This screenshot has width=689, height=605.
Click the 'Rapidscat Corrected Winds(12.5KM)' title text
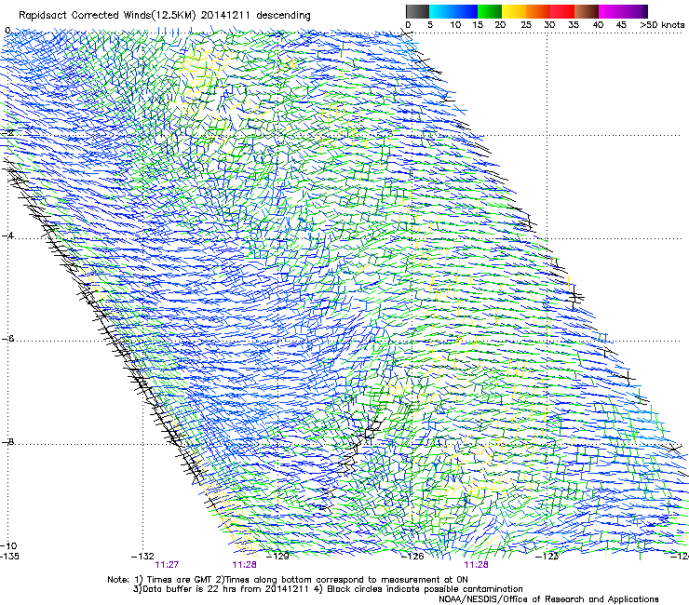click(107, 16)
